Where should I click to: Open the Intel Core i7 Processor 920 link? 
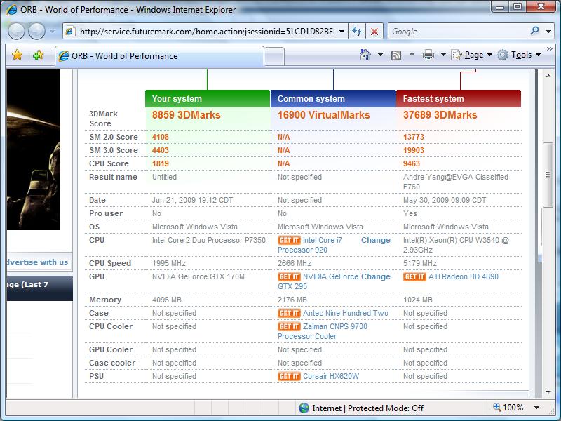click(310, 245)
